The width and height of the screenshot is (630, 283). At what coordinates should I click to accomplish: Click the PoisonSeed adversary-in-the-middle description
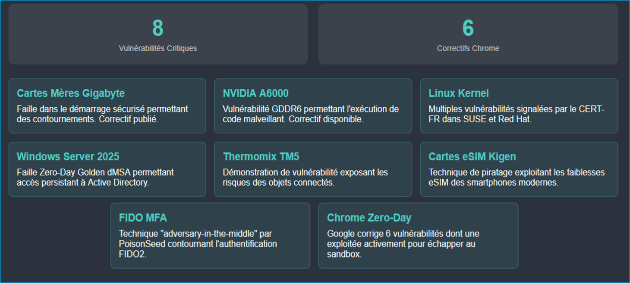[x=198, y=244]
